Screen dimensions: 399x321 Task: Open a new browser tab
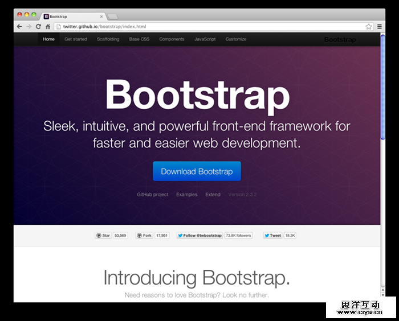(113, 17)
